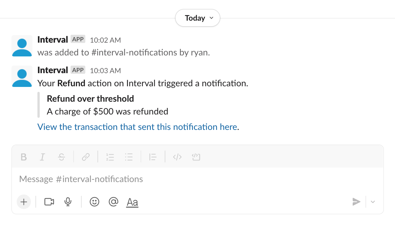Open the emoji picker

[x=94, y=202]
